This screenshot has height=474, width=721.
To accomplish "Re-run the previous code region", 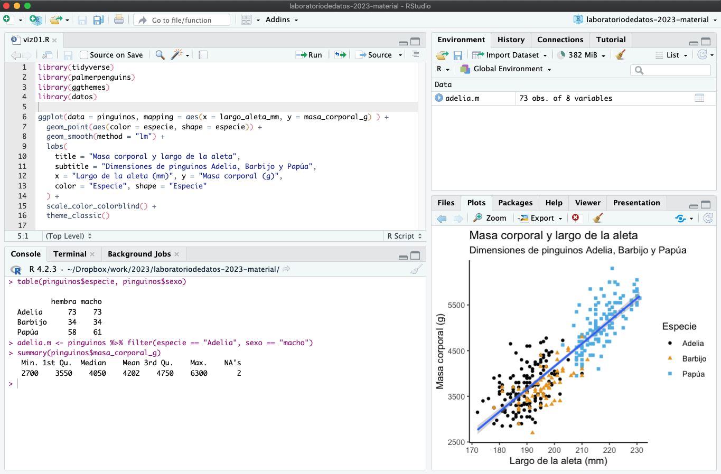I will coord(341,55).
